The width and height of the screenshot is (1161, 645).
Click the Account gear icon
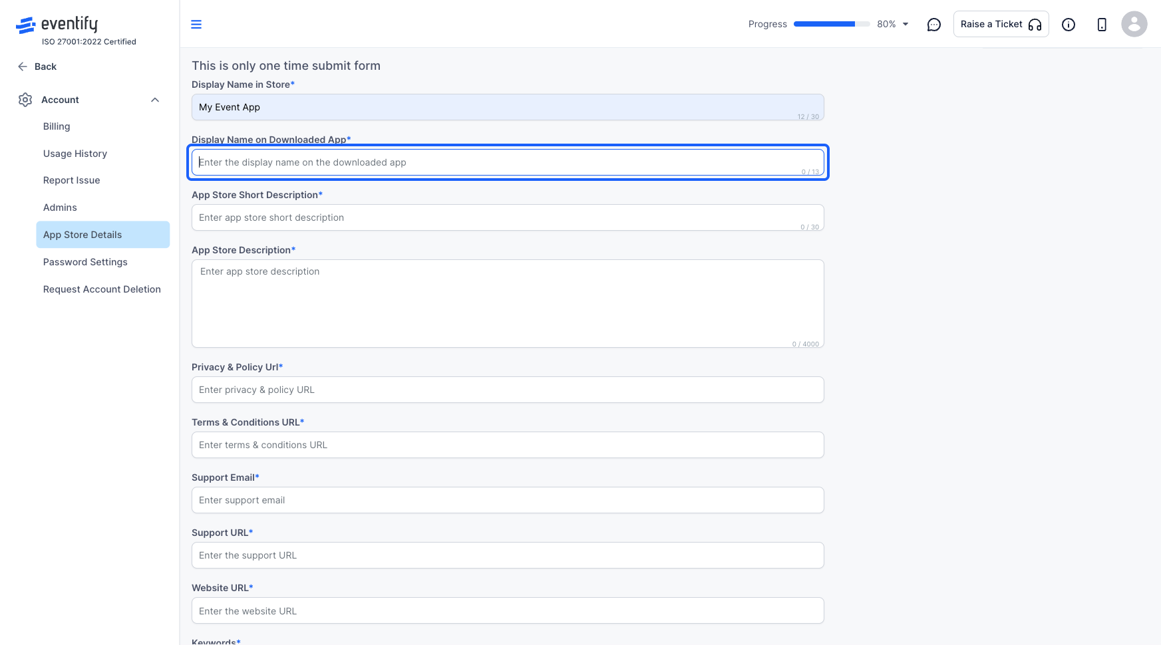point(25,100)
